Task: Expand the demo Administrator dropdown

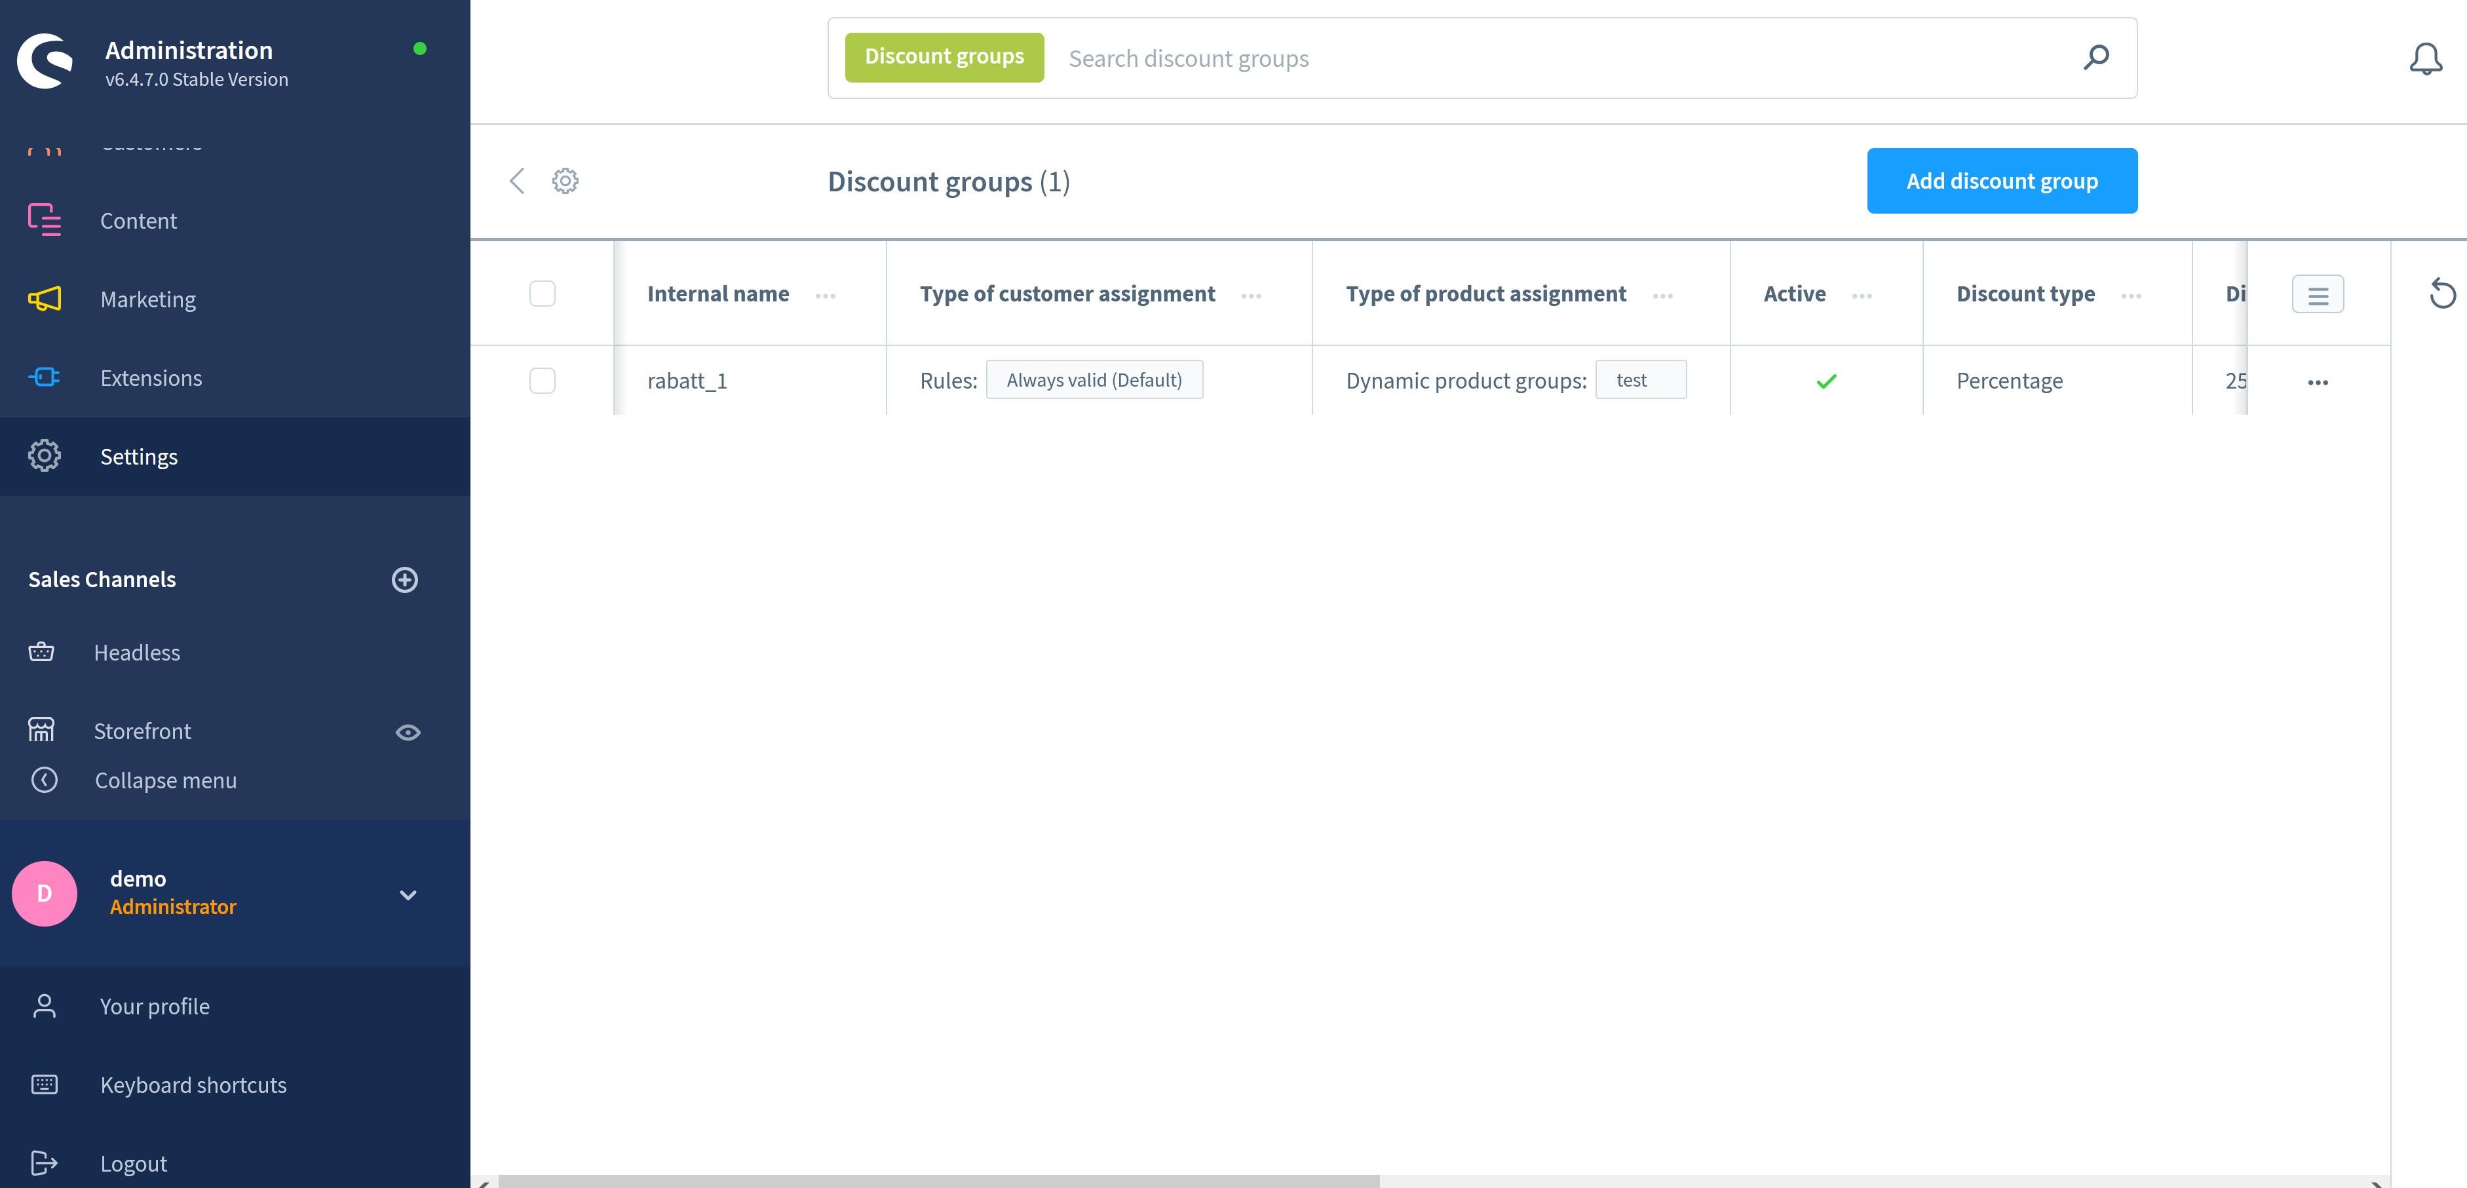Action: (406, 892)
